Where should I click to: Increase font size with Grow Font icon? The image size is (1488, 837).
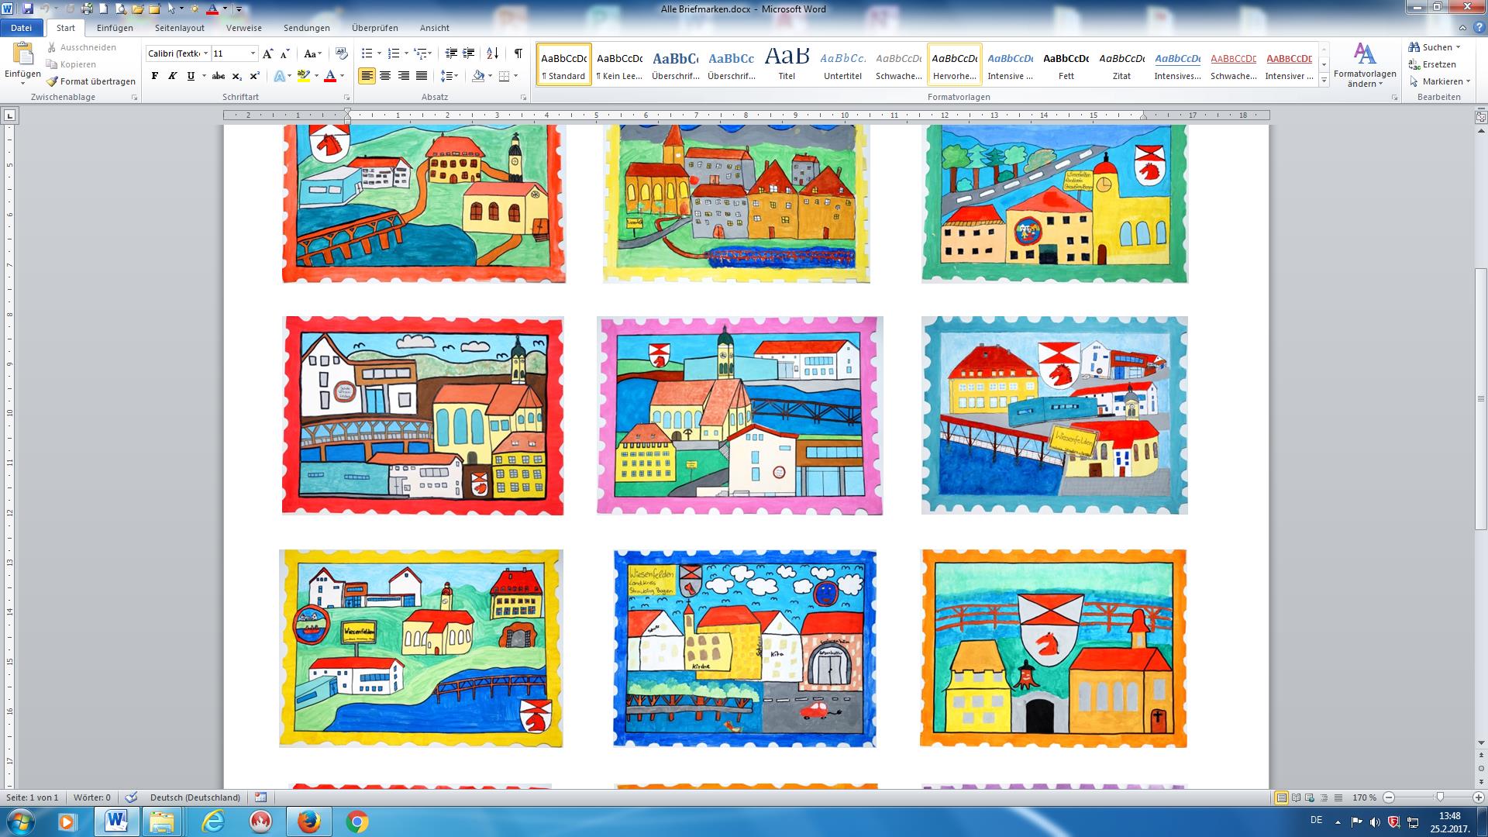267,53
